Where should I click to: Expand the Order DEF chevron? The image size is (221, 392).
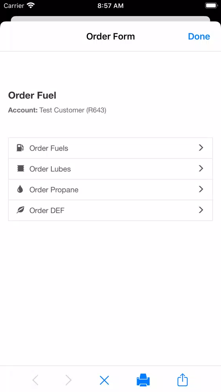[201, 210]
